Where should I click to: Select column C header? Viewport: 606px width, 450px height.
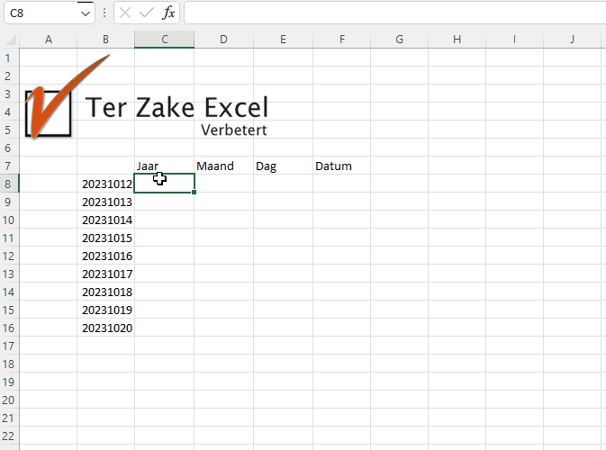[164, 40]
